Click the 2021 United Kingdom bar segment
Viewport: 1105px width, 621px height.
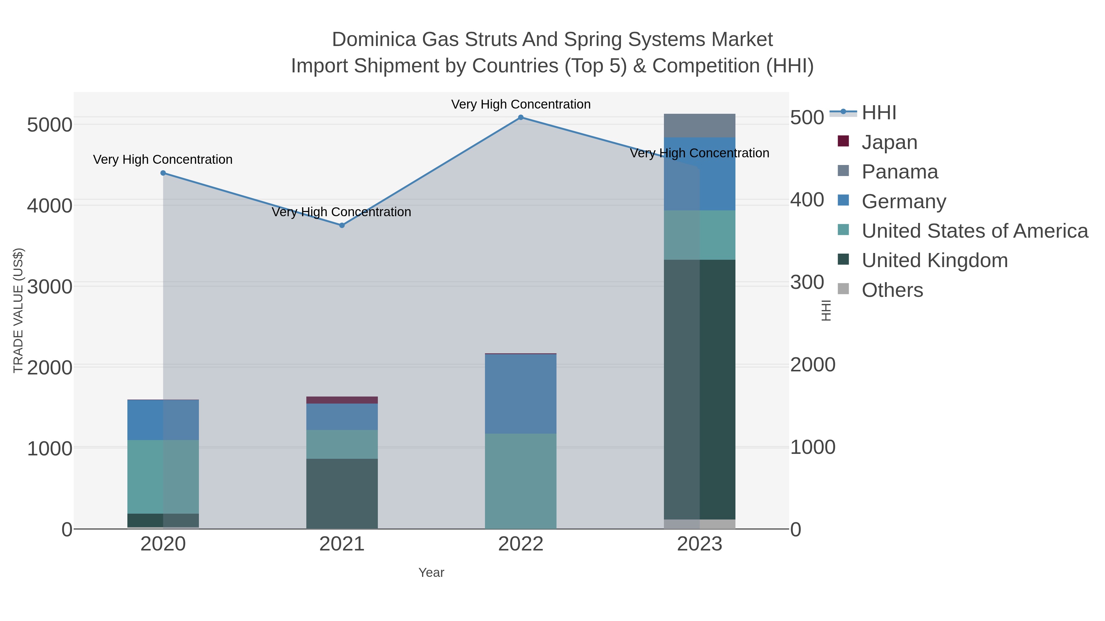(x=342, y=494)
